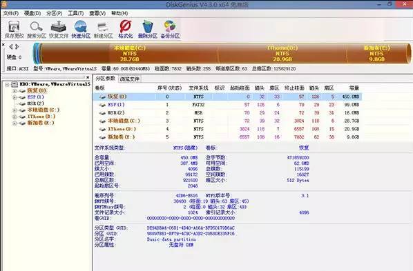Click the 471859200 total bytes value
This screenshot has height=271, width=413.
298,158
